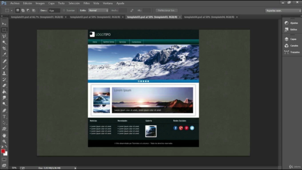The width and height of the screenshot is (302, 170).
Task: Swap foreground and background colors
Action: tap(6, 146)
